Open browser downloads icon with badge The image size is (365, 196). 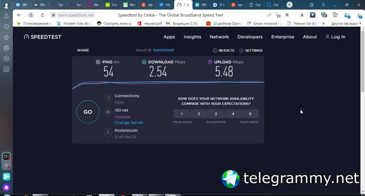point(359,15)
